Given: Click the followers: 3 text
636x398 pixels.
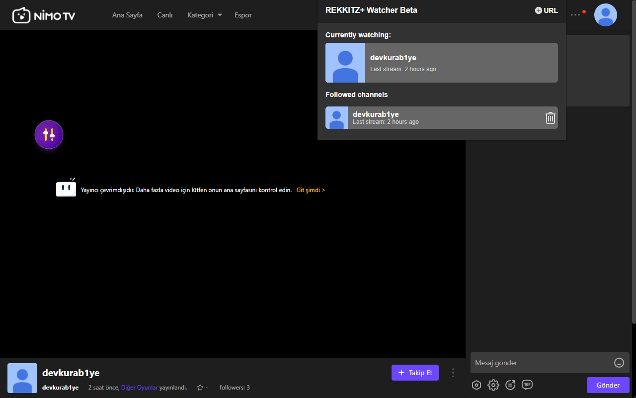Looking at the screenshot, I should [235, 388].
